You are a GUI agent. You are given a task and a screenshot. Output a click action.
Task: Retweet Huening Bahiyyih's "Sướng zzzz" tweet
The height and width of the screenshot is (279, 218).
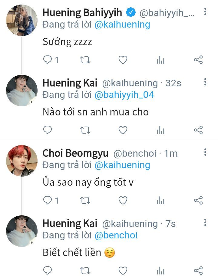(x=85, y=60)
